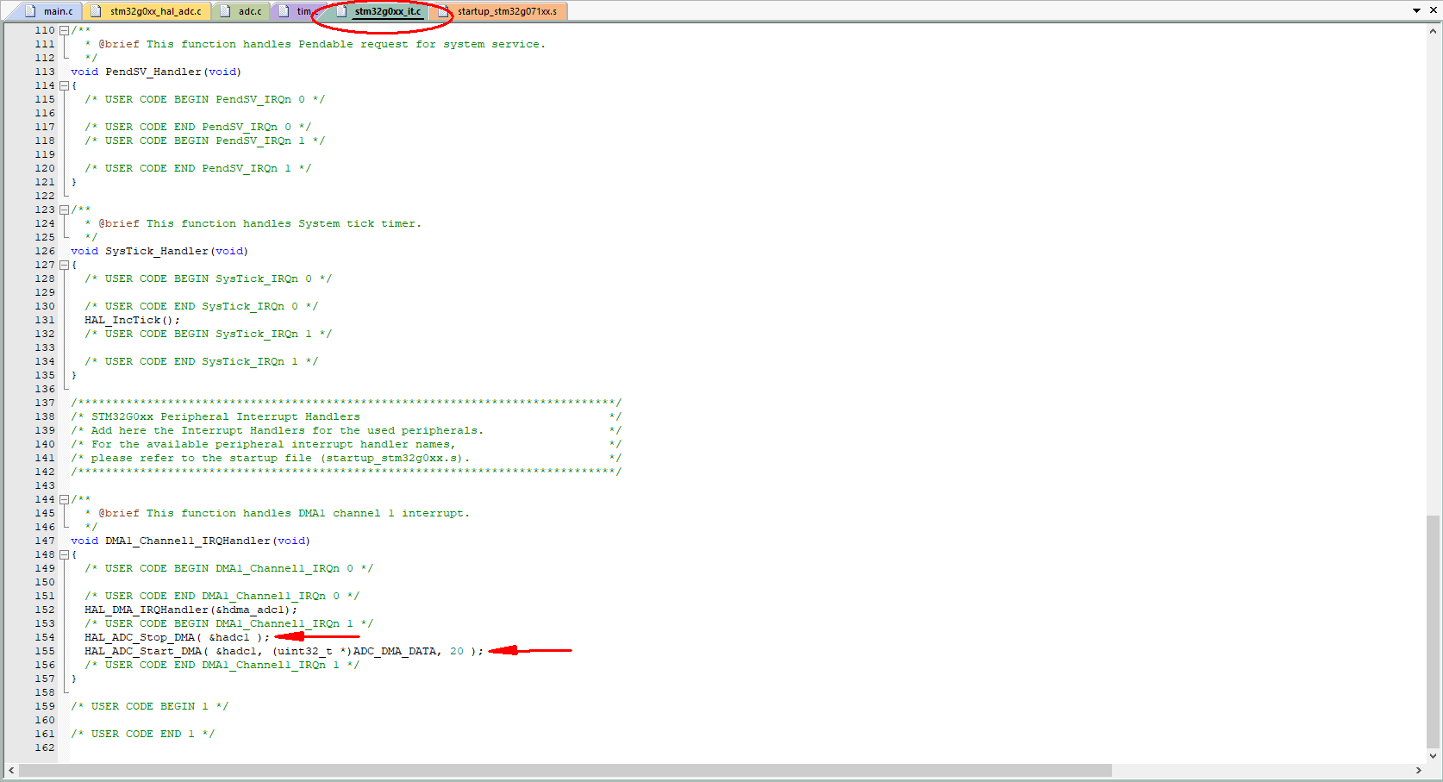Click the 'HAL_DMA_IRQHandler(&hdma_adc1);' call

(191, 610)
